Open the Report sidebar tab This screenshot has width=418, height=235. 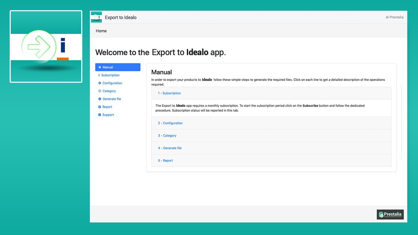(x=118, y=107)
